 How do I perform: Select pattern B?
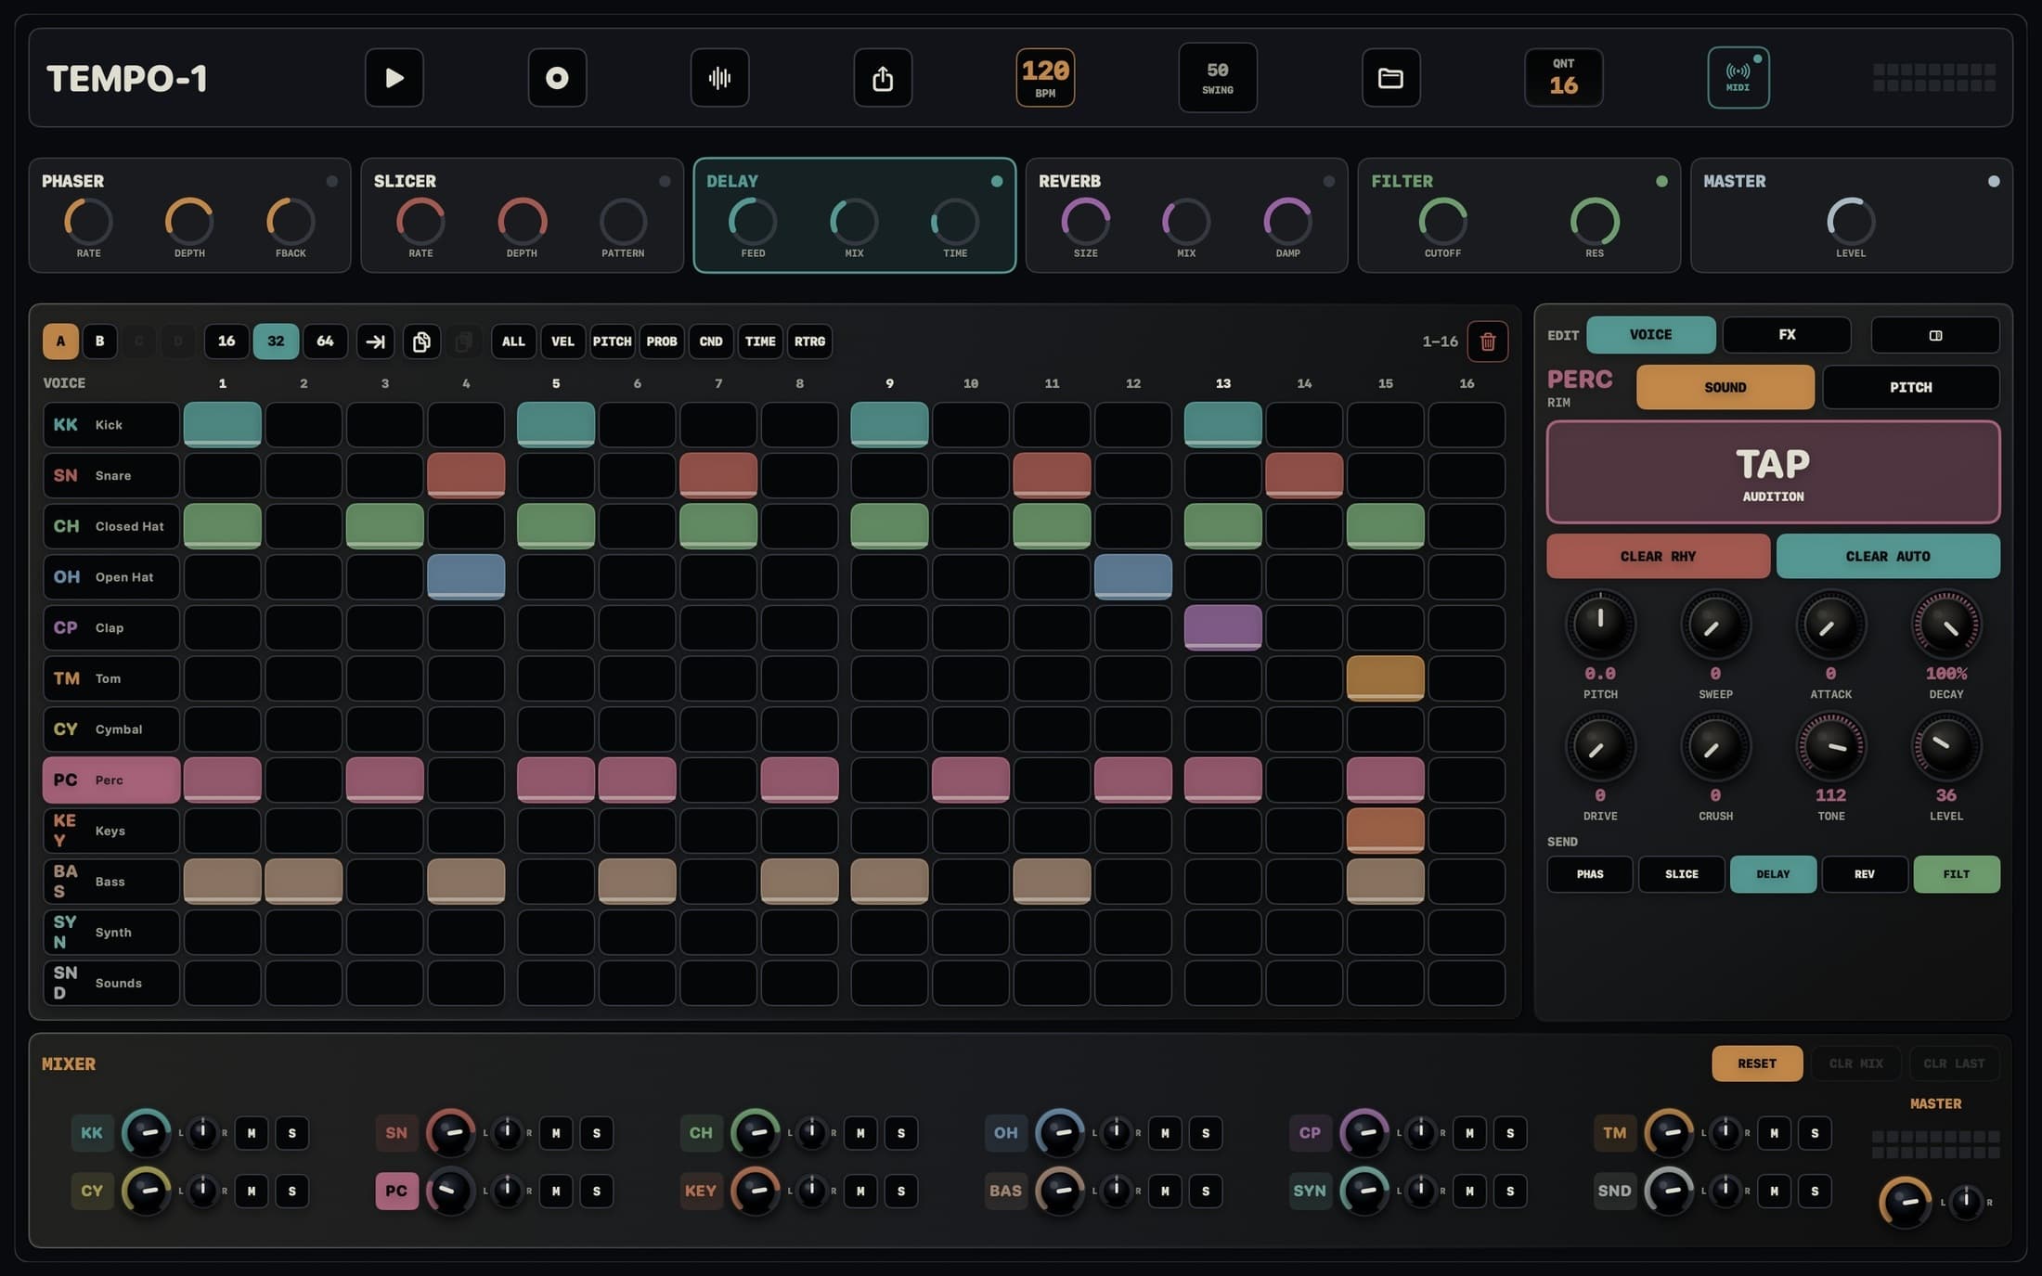(x=100, y=342)
